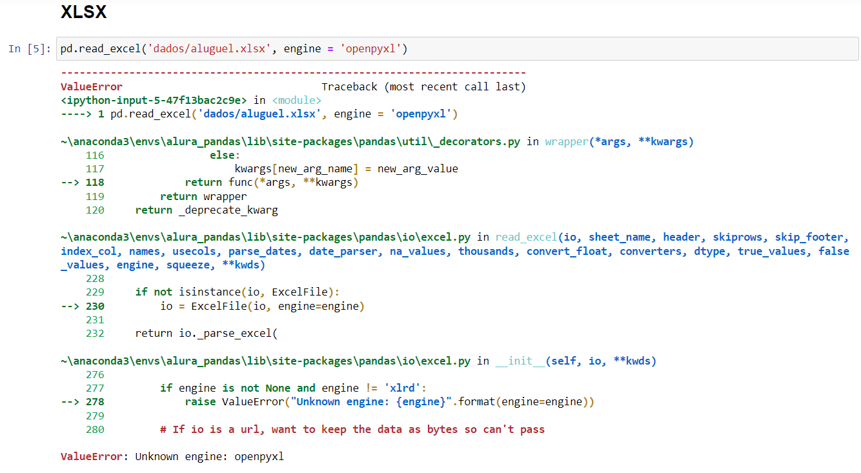Viewport: 861px width, 473px height.
Task: Click line 232 return io._parse_excel(
Action: (x=207, y=334)
